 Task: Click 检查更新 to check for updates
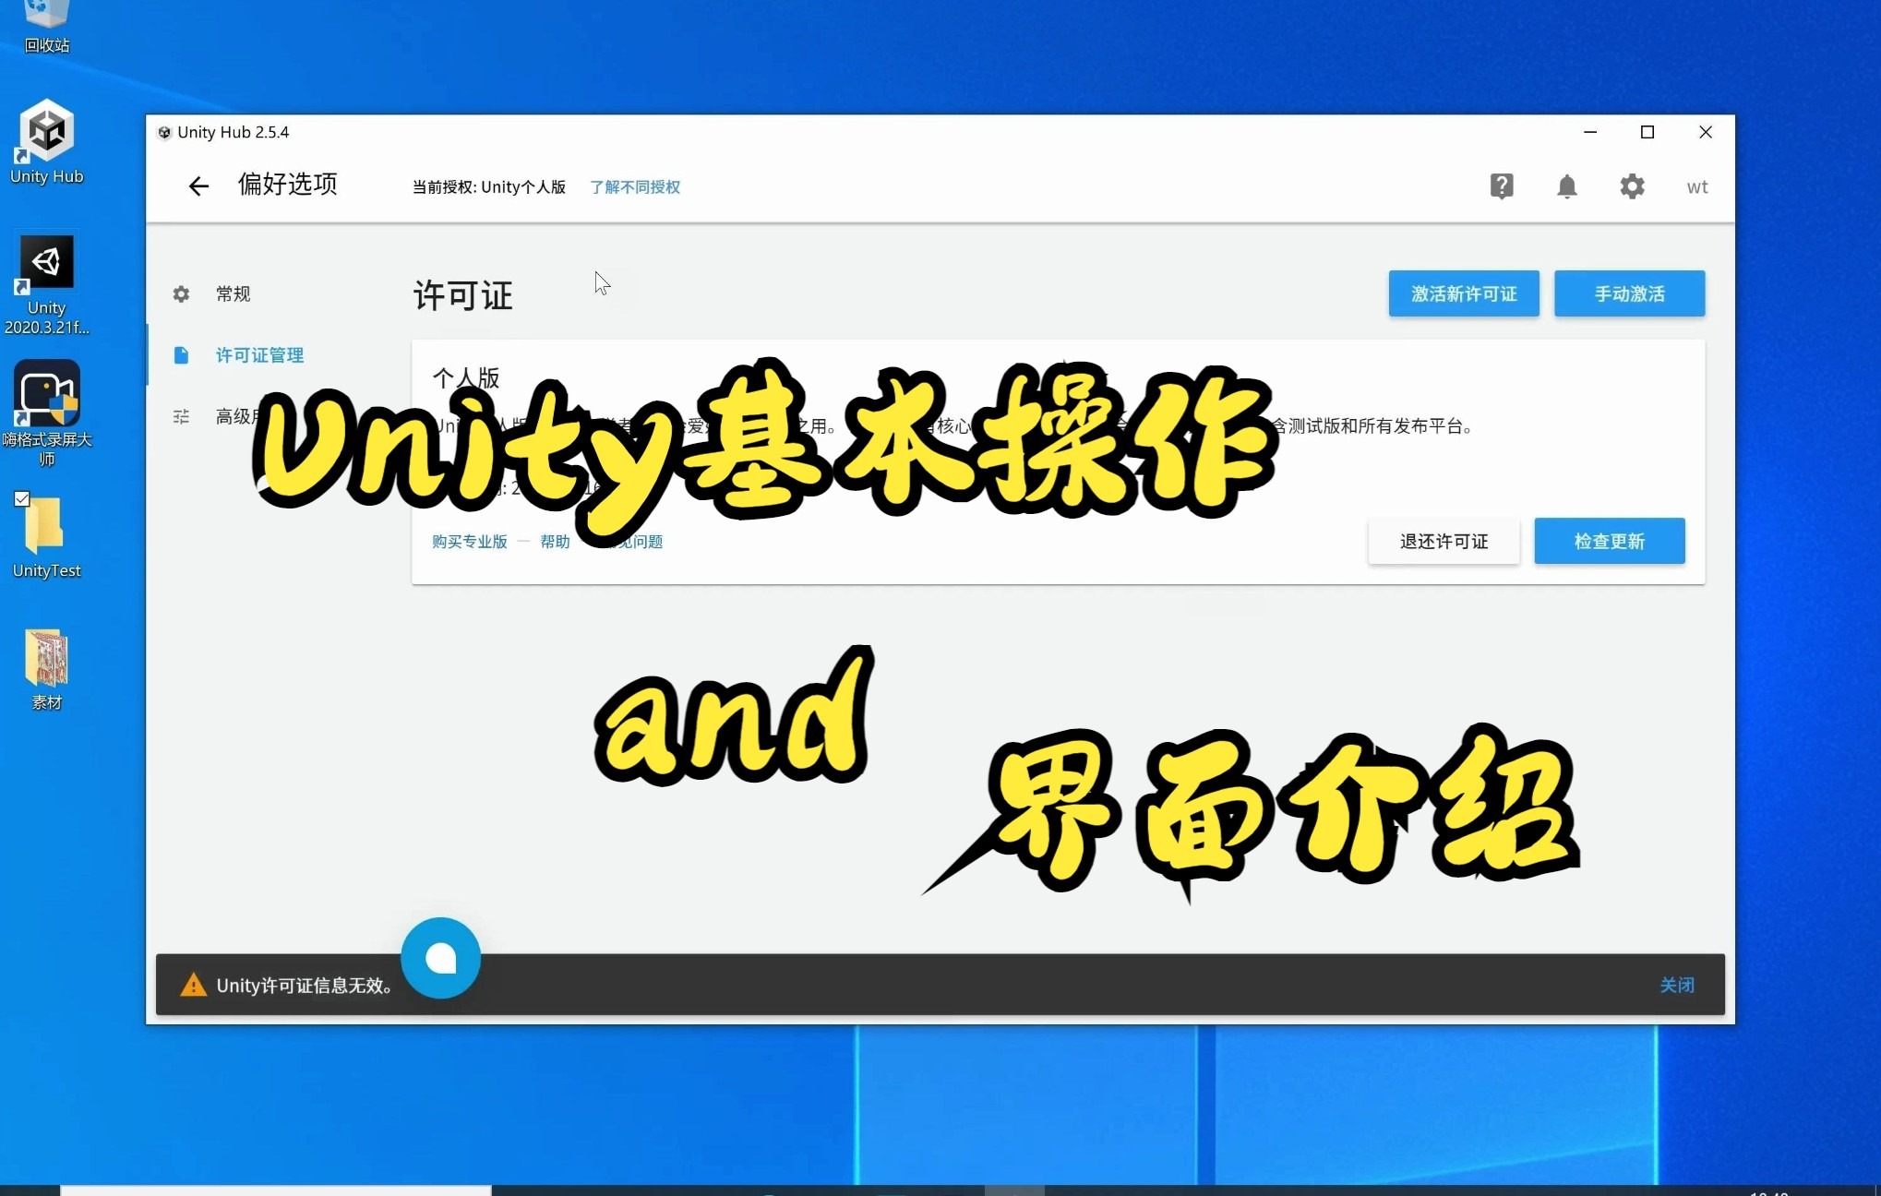click(1609, 541)
